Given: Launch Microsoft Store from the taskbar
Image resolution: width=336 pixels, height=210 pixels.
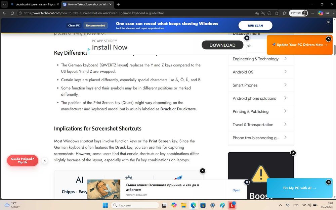Looking at the screenshot, I should pyautogui.click(x=203, y=205).
